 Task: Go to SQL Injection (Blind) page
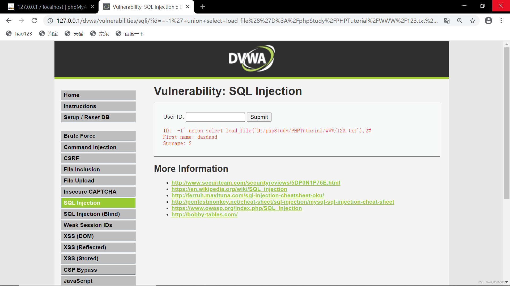98,214
